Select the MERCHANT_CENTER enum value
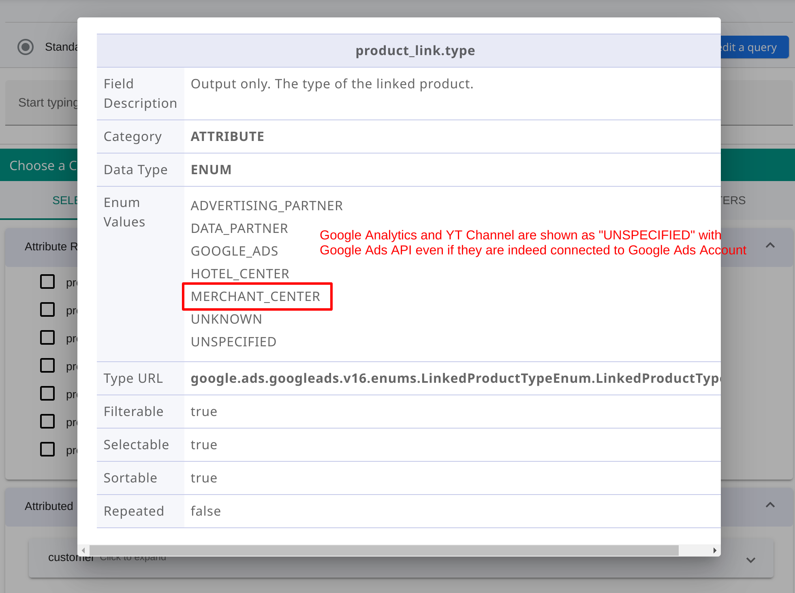 click(256, 296)
